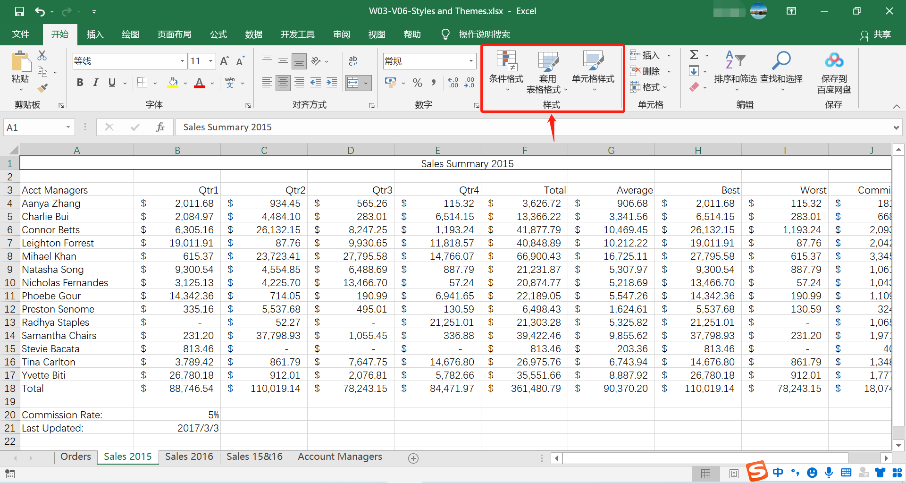Save to Baidu Netdisk (保存到百度网盘)
The width and height of the screenshot is (906, 483).
click(x=834, y=72)
